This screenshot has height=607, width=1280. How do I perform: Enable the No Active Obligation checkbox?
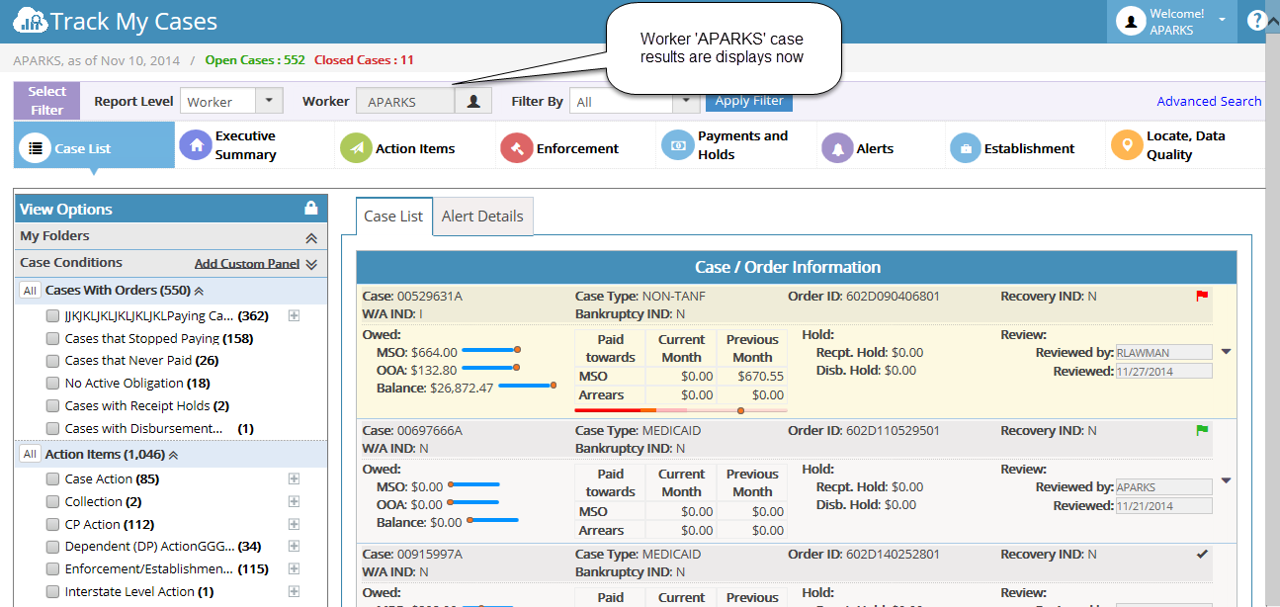(52, 384)
